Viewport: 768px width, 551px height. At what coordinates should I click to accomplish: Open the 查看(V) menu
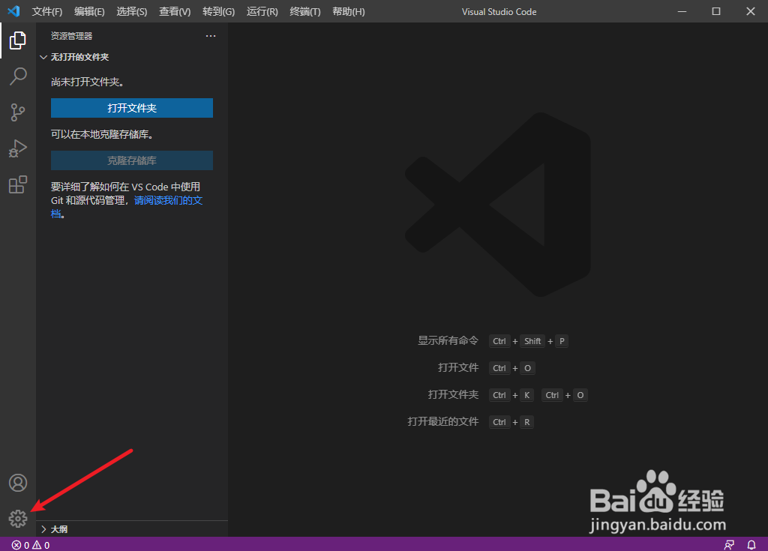pos(175,11)
